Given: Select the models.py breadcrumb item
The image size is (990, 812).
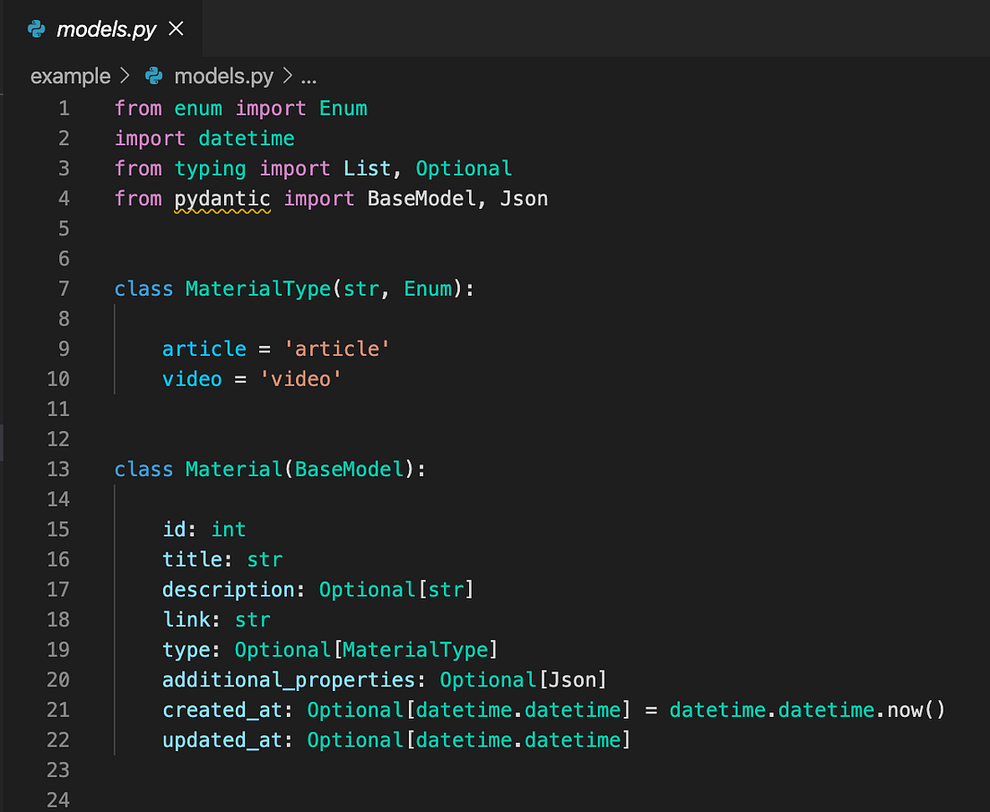Looking at the screenshot, I should point(224,76).
